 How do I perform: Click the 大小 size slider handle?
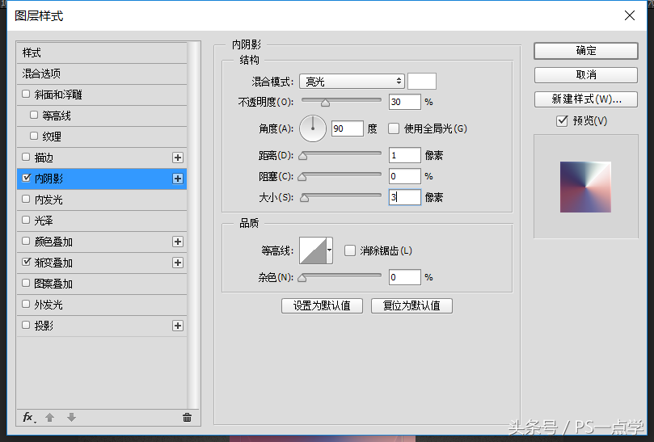coord(305,198)
